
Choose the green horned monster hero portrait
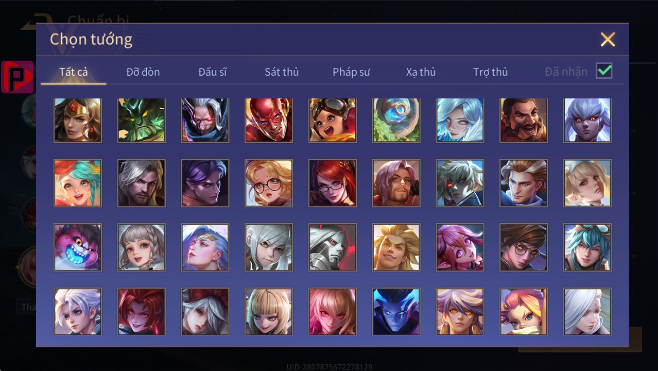pos(142,120)
